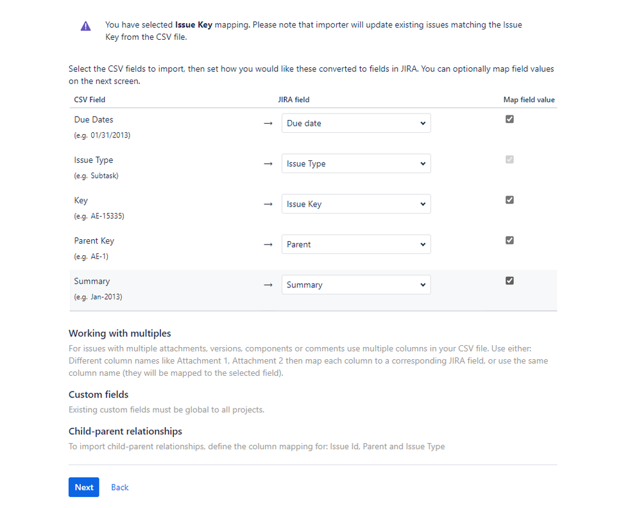Open the Summary JIRA field dropdown

pos(356,285)
